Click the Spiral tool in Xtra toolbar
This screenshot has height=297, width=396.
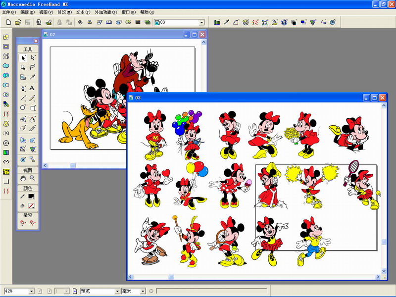[x=246, y=22]
